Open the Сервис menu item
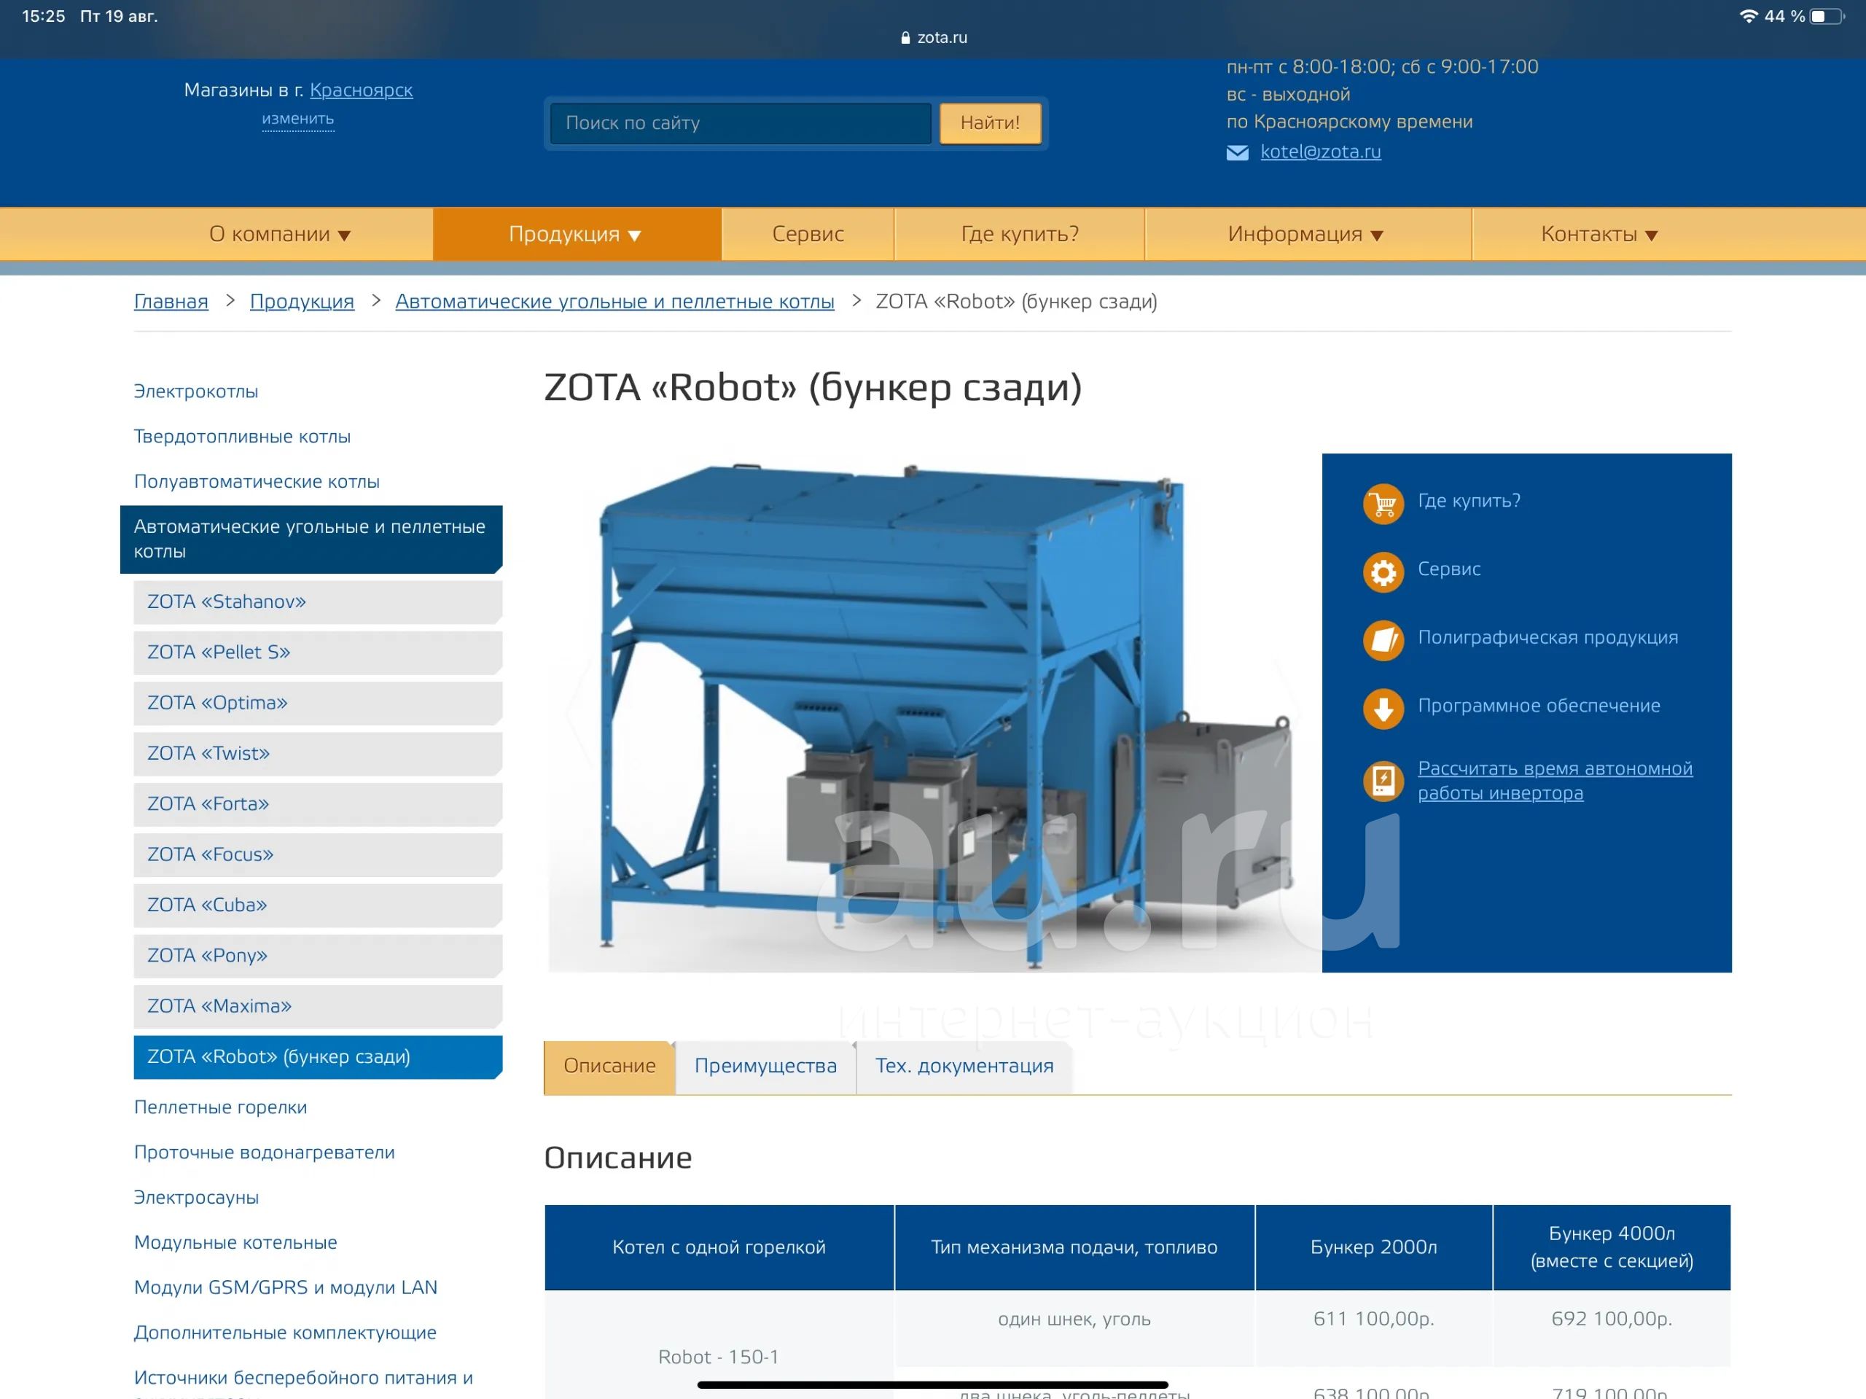1866x1399 pixels. tap(808, 234)
